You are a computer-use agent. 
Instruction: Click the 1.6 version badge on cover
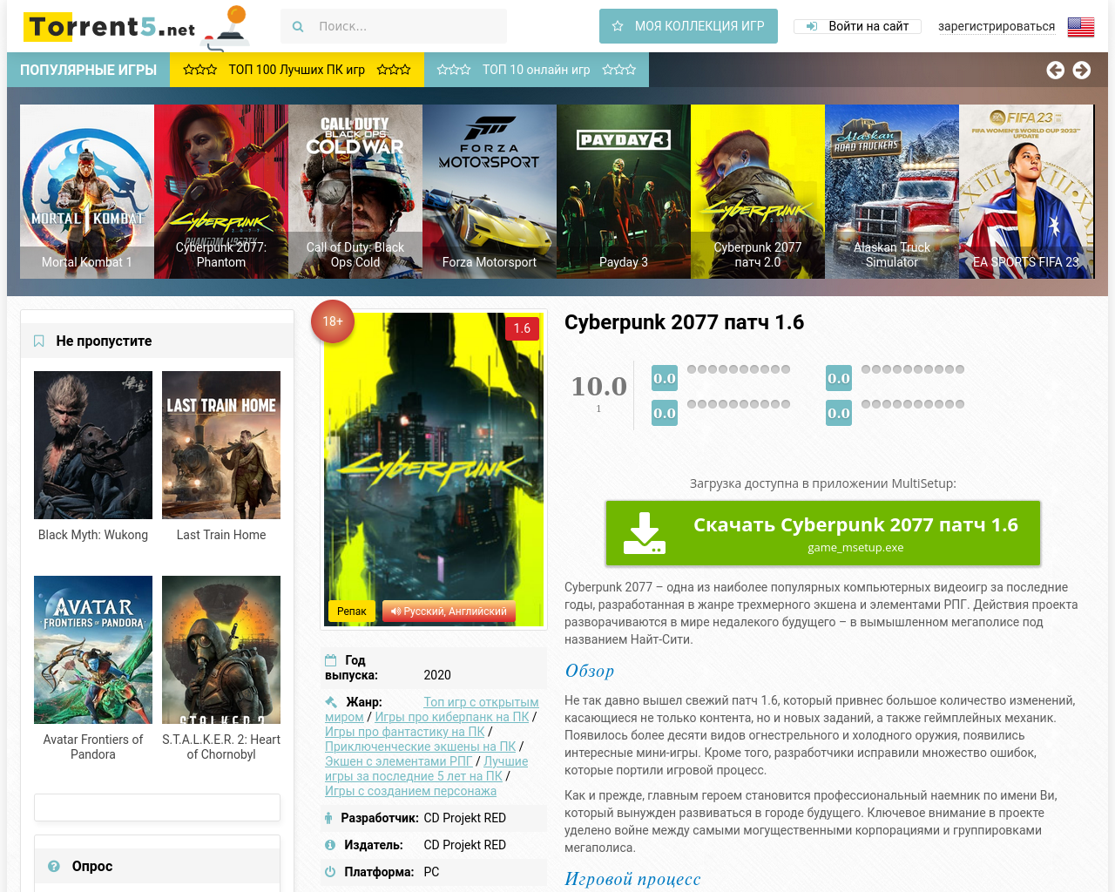click(x=522, y=328)
